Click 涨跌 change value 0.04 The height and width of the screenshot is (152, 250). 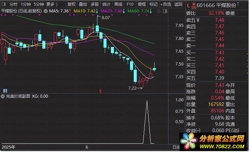click(x=219, y=92)
